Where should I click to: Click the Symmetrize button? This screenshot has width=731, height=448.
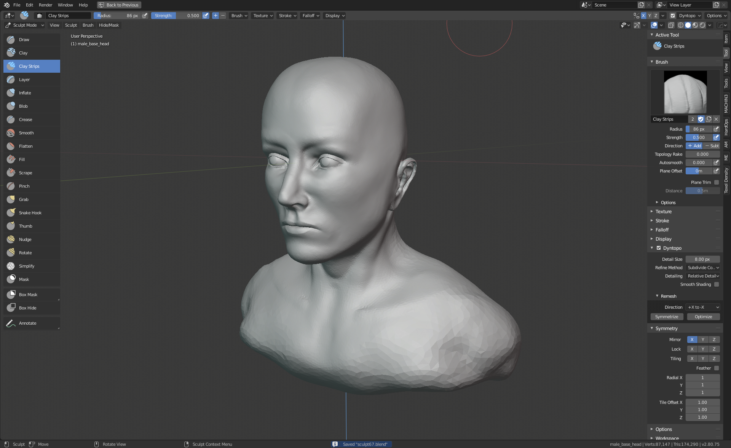(666, 317)
